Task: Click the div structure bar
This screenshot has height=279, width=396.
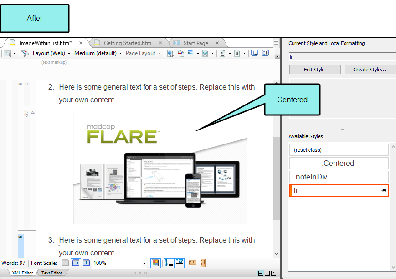Action: click(26, 170)
